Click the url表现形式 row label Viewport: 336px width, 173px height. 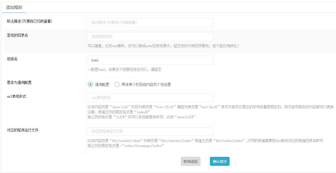[x=17, y=97]
